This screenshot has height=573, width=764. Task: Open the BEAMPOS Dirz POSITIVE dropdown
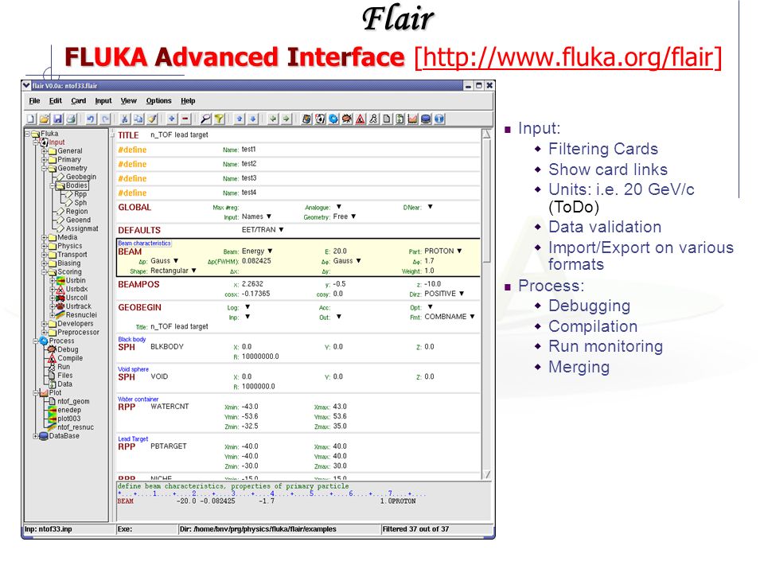pos(462,294)
